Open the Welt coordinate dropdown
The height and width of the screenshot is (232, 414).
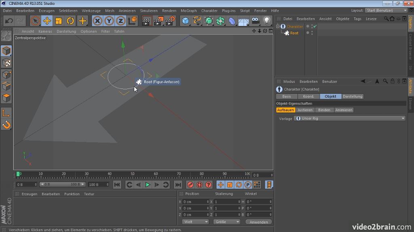point(195,222)
